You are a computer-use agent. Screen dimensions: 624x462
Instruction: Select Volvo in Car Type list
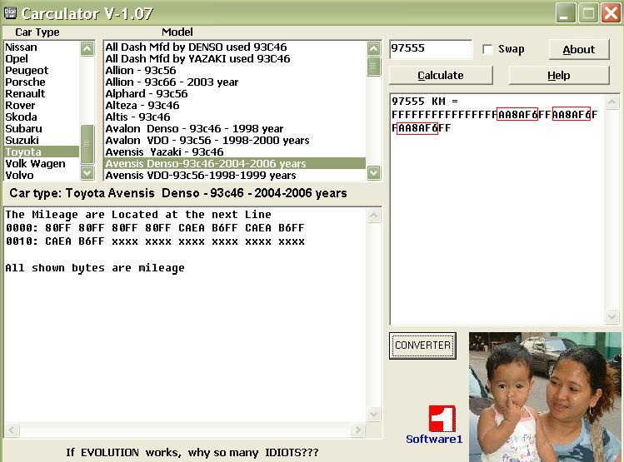click(42, 176)
